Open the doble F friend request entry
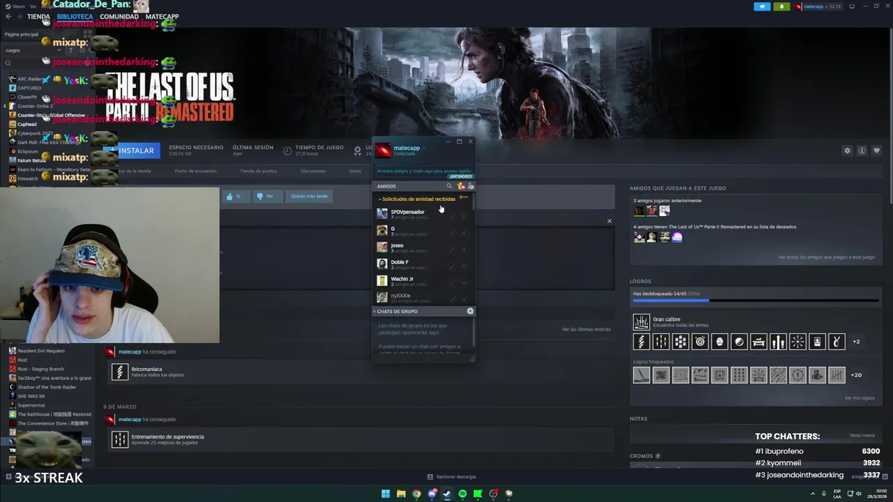The image size is (893, 502). click(x=423, y=264)
